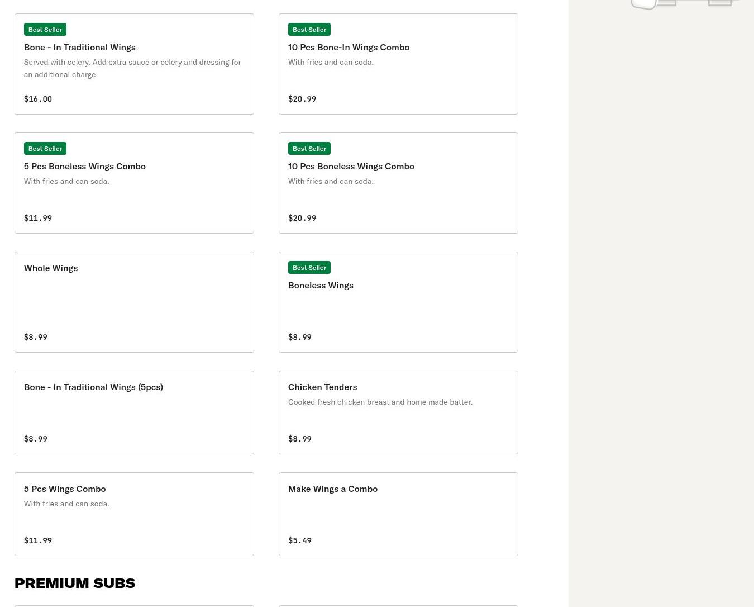Click Best Seller badge on Bone - In Traditional Wings
This screenshot has width=754, height=607.
[x=45, y=29]
